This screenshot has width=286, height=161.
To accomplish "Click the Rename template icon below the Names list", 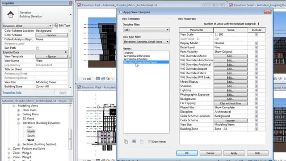I will point(134,141).
